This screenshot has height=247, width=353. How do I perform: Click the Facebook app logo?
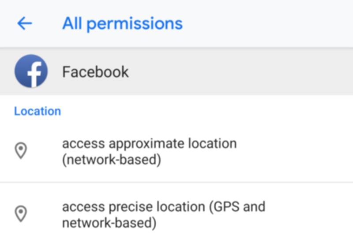click(31, 71)
